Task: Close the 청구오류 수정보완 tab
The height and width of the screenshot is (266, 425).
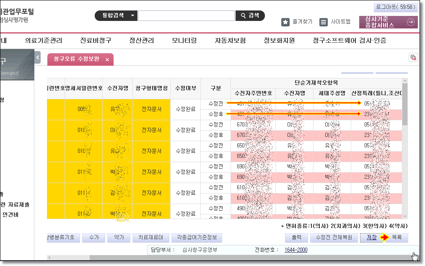Action: point(107,60)
